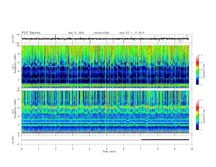216x167 pixels.
Task: Click the ch.2 color bar log(PSD) label
Action: [204, 116]
